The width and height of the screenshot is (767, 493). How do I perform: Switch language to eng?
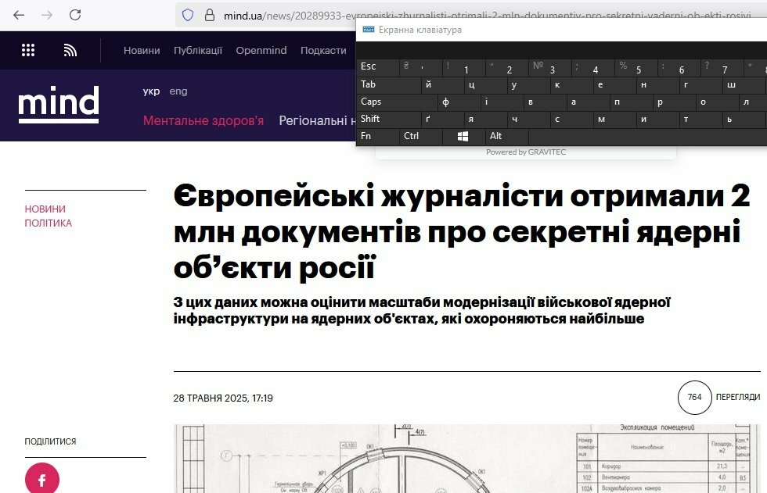(x=178, y=91)
